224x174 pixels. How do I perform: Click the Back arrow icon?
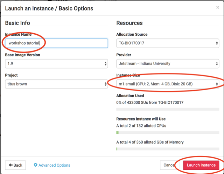[x=11, y=165]
